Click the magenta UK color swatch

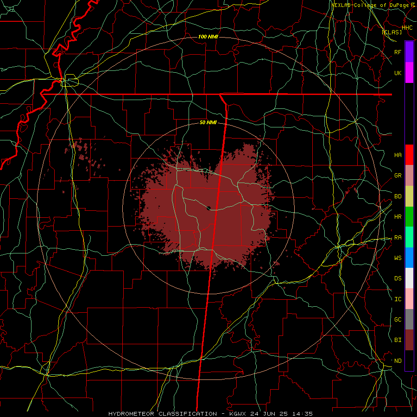[409, 73]
